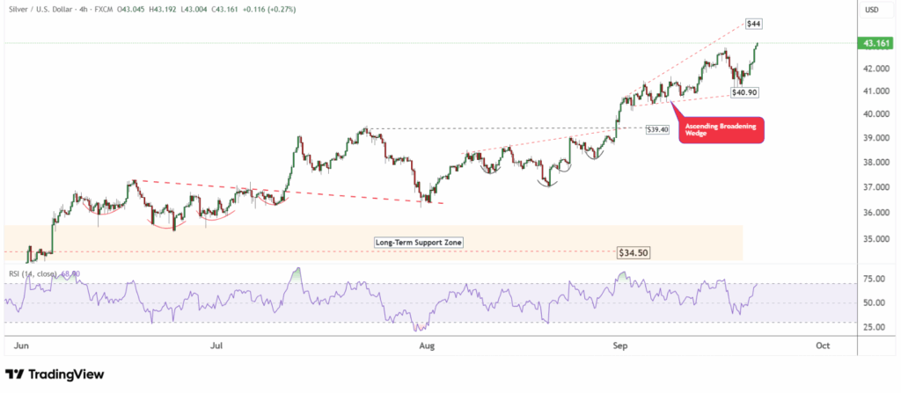Image resolution: width=901 pixels, height=393 pixels.
Task: Open the USD currency selector
Action: (x=872, y=10)
